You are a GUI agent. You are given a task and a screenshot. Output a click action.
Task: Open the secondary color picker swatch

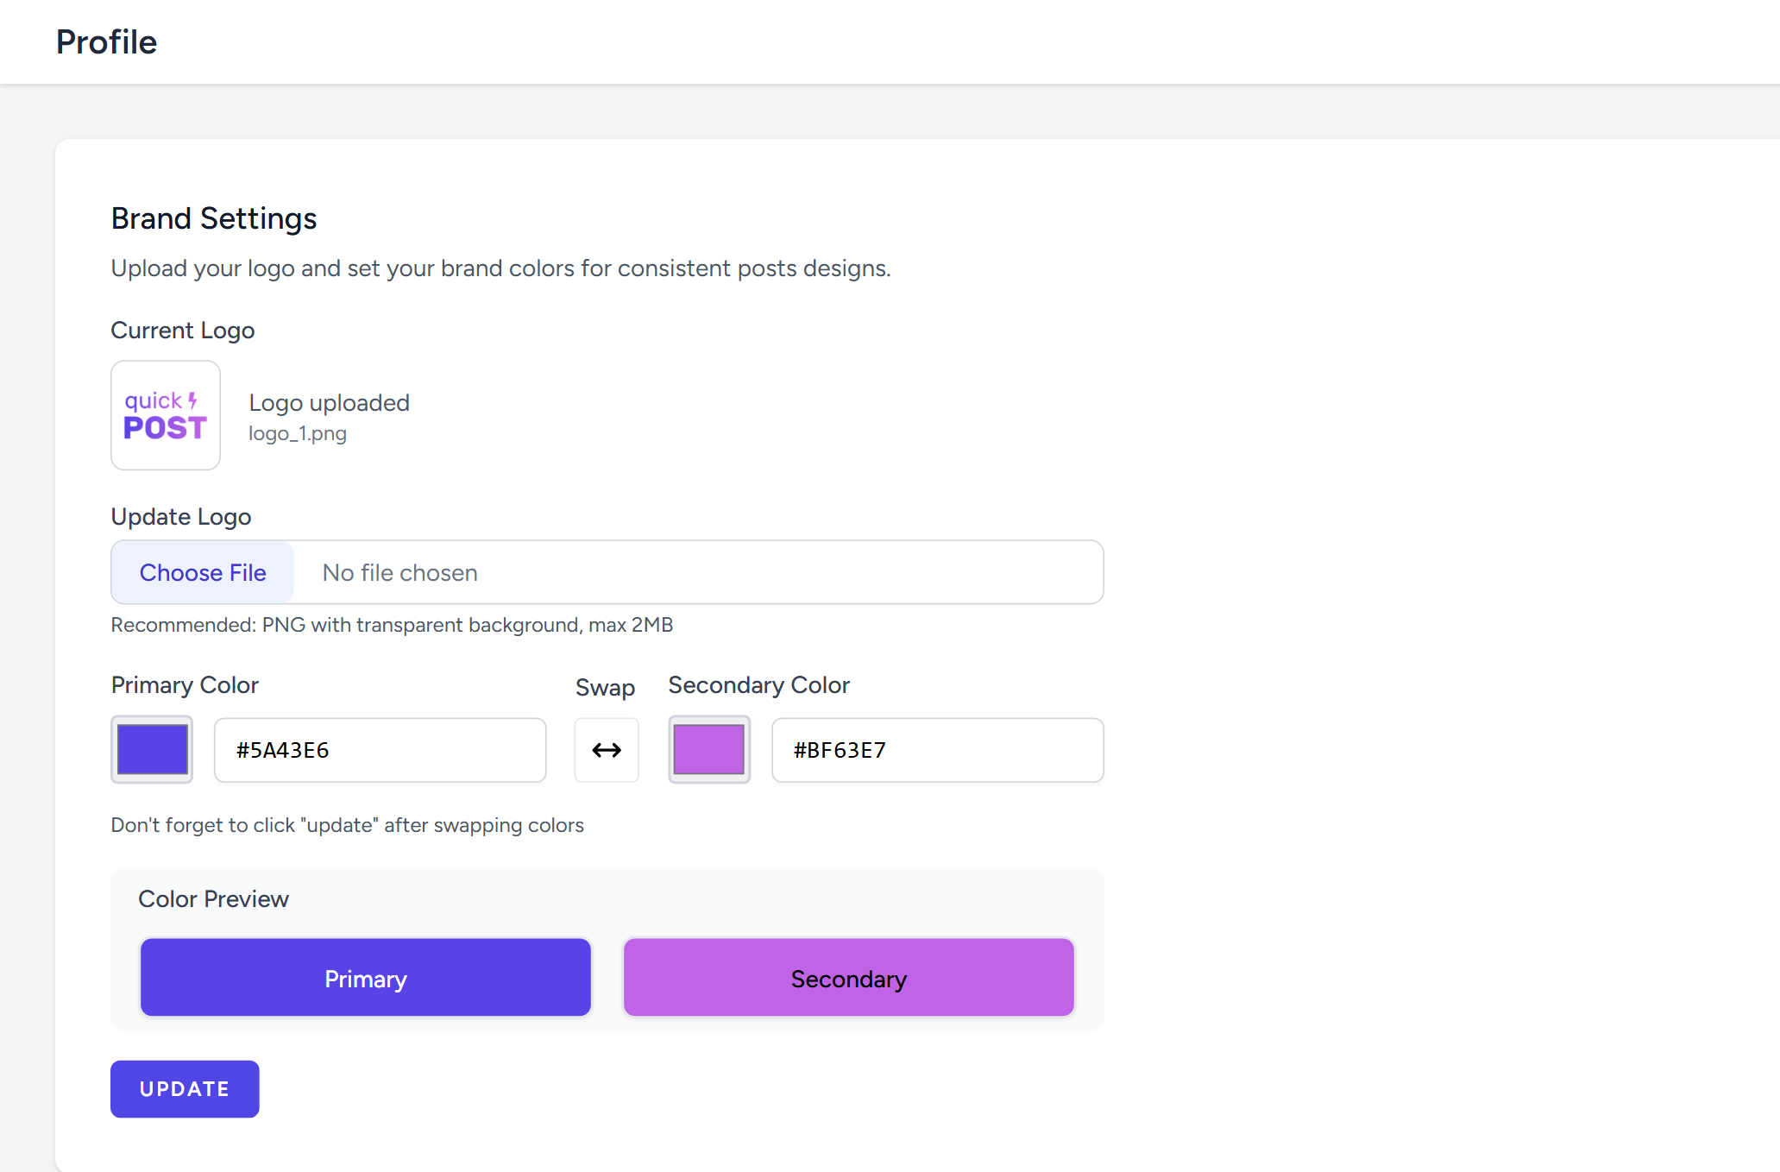click(x=709, y=749)
